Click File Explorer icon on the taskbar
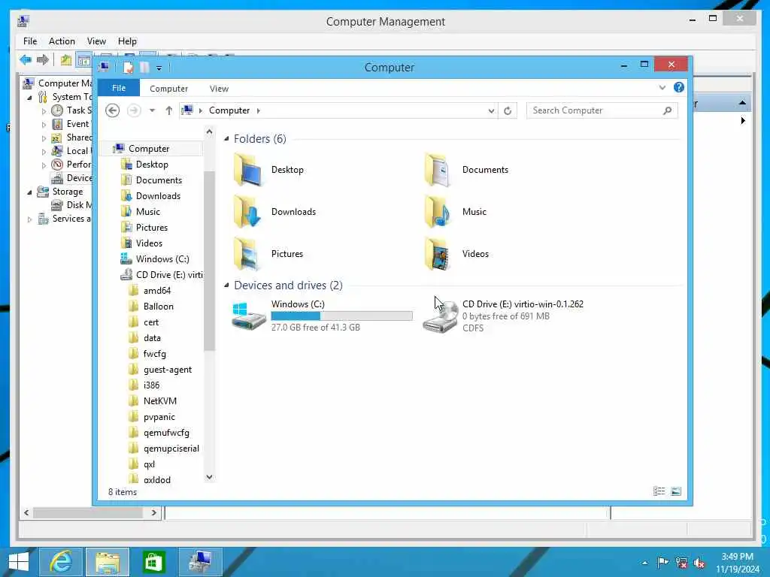This screenshot has height=577, width=770. 108,562
